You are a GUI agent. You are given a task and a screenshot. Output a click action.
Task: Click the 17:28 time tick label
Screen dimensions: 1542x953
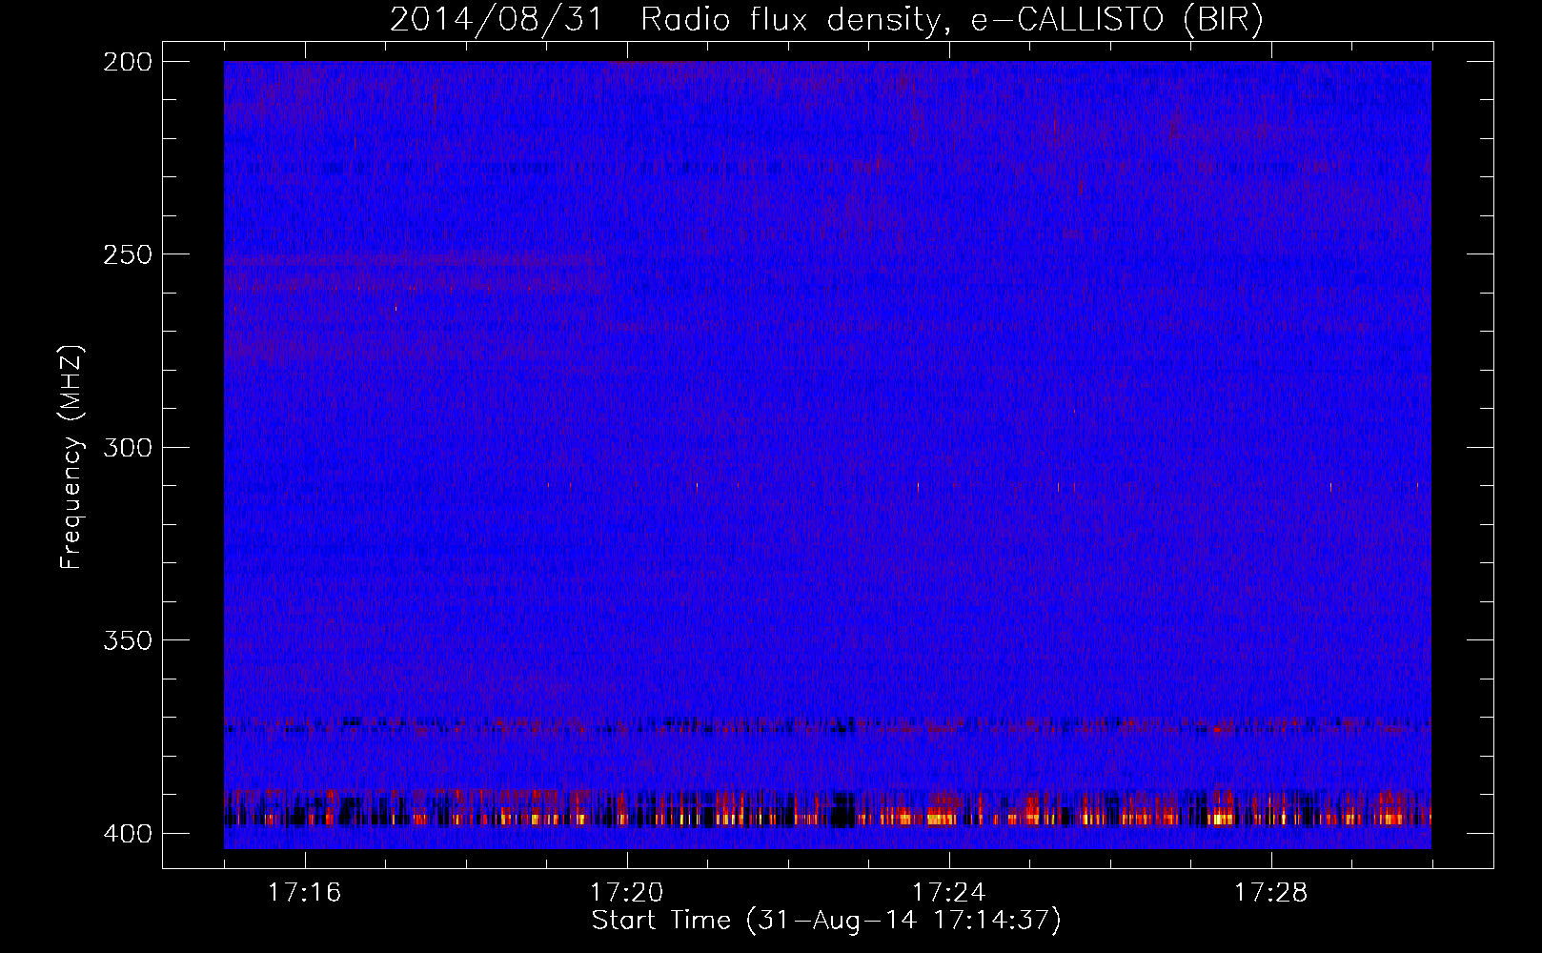click(x=1271, y=892)
